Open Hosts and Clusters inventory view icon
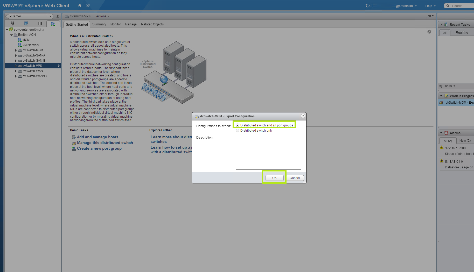Image resolution: width=474 pixels, height=272 pixels. tap(12, 24)
